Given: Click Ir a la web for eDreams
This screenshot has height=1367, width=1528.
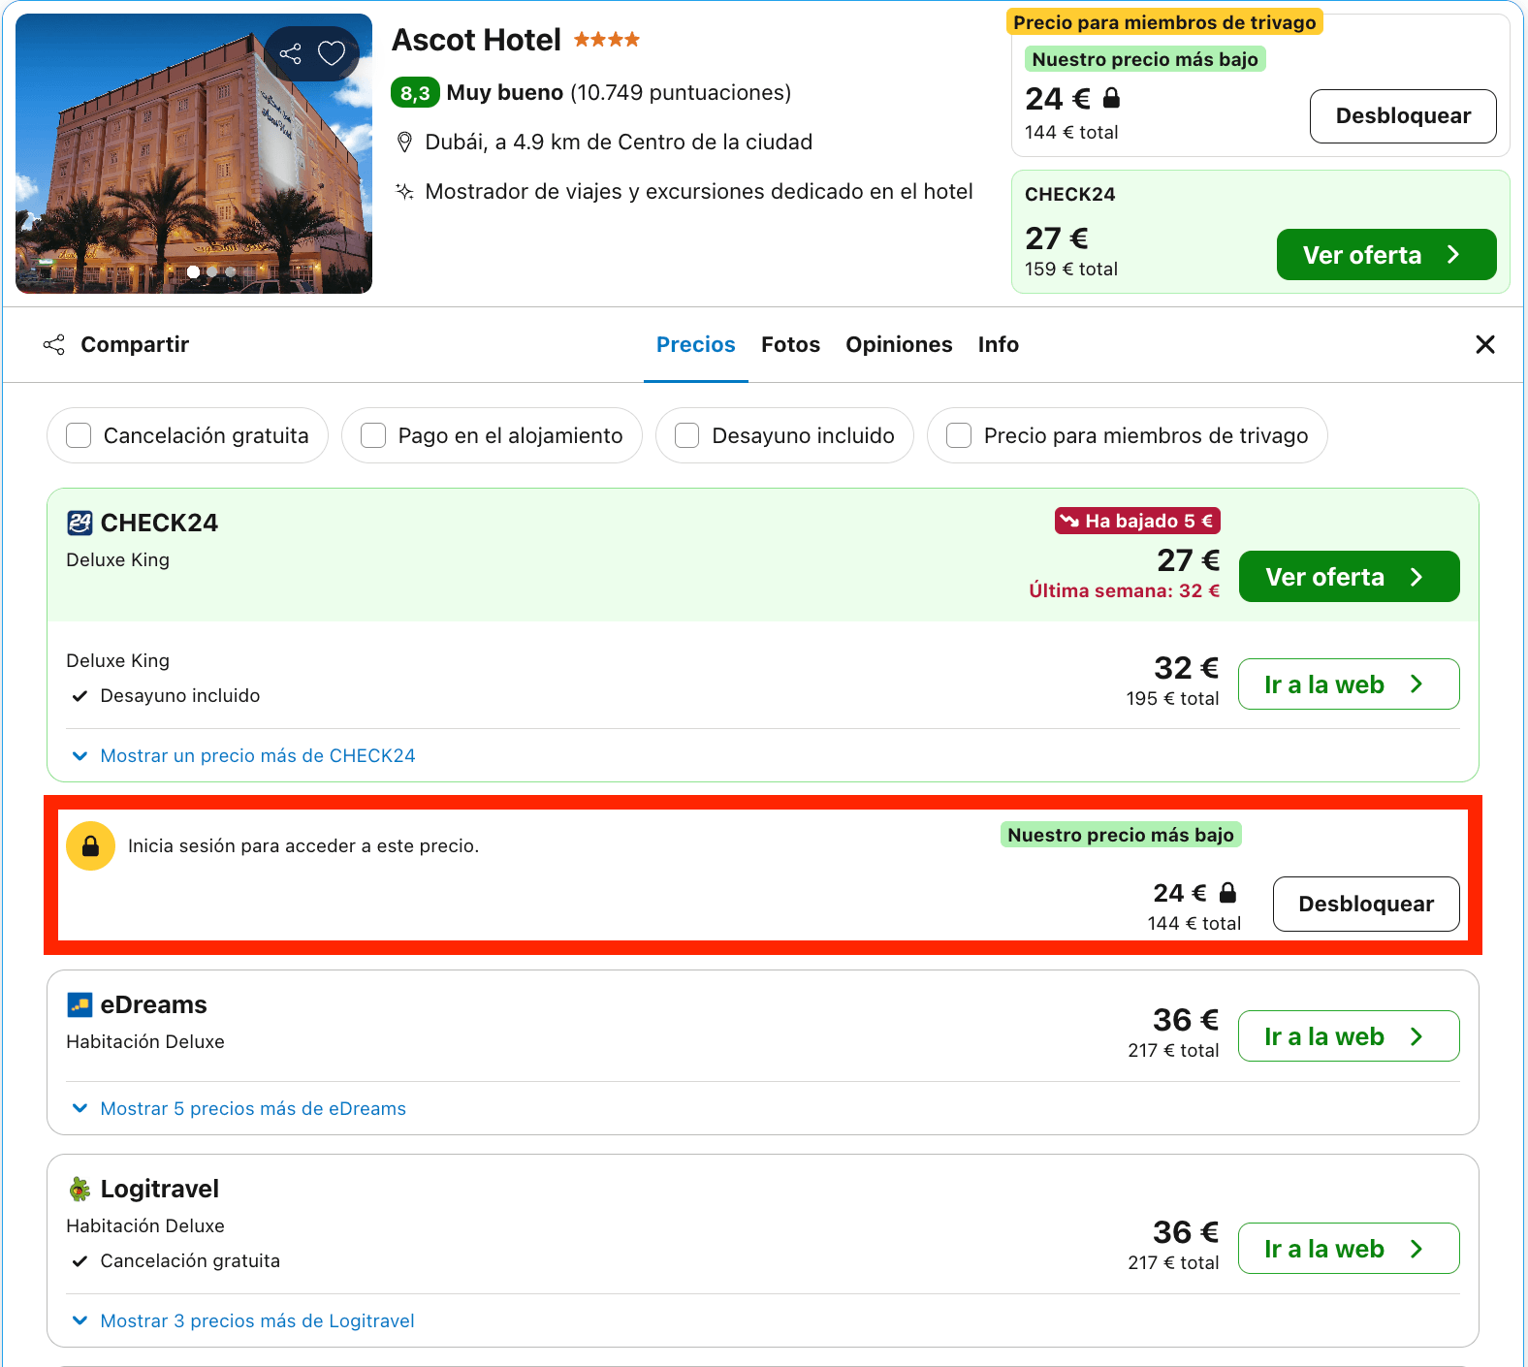Looking at the screenshot, I should pos(1349,1036).
